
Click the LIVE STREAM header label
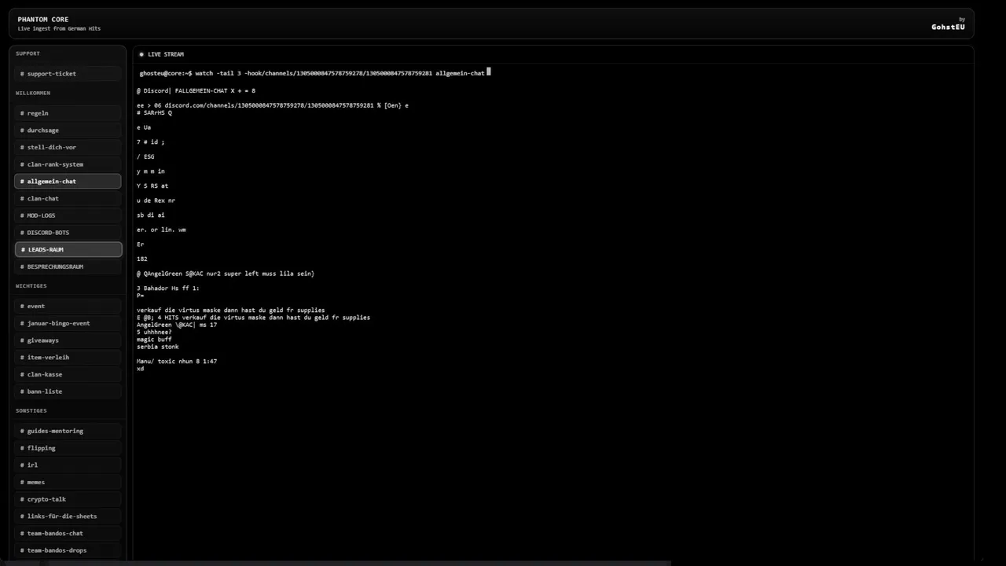[166, 54]
